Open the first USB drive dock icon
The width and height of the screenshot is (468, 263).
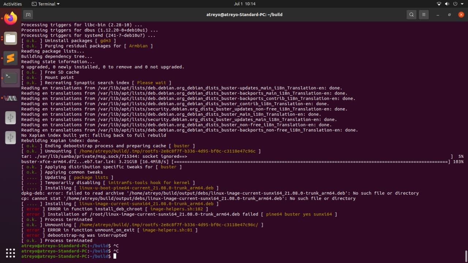click(x=11, y=118)
